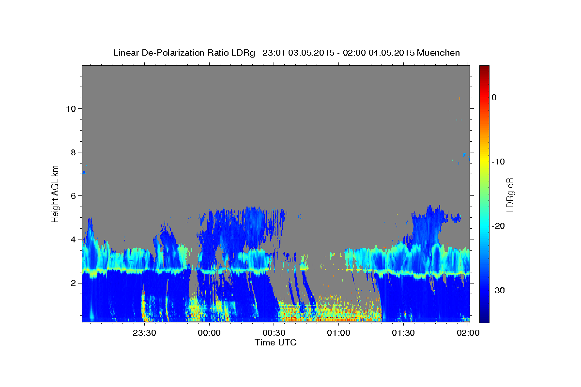Click the '23:01 03.05.2015' start date in title

pyautogui.click(x=298, y=53)
